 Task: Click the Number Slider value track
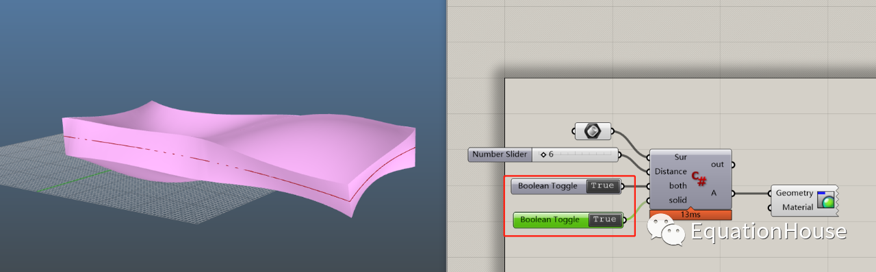tap(575, 154)
